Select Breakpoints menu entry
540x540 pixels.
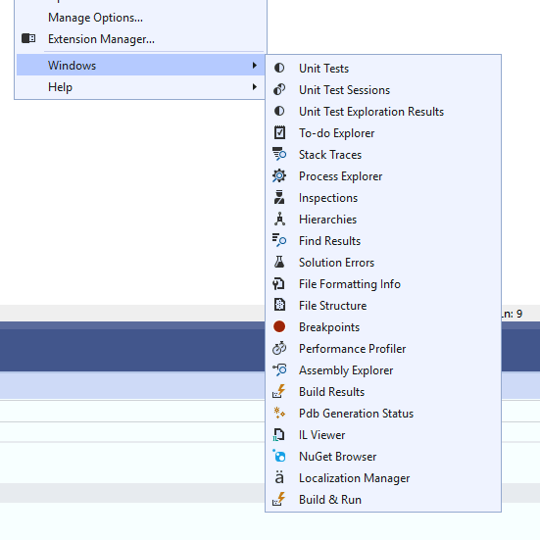383,326
